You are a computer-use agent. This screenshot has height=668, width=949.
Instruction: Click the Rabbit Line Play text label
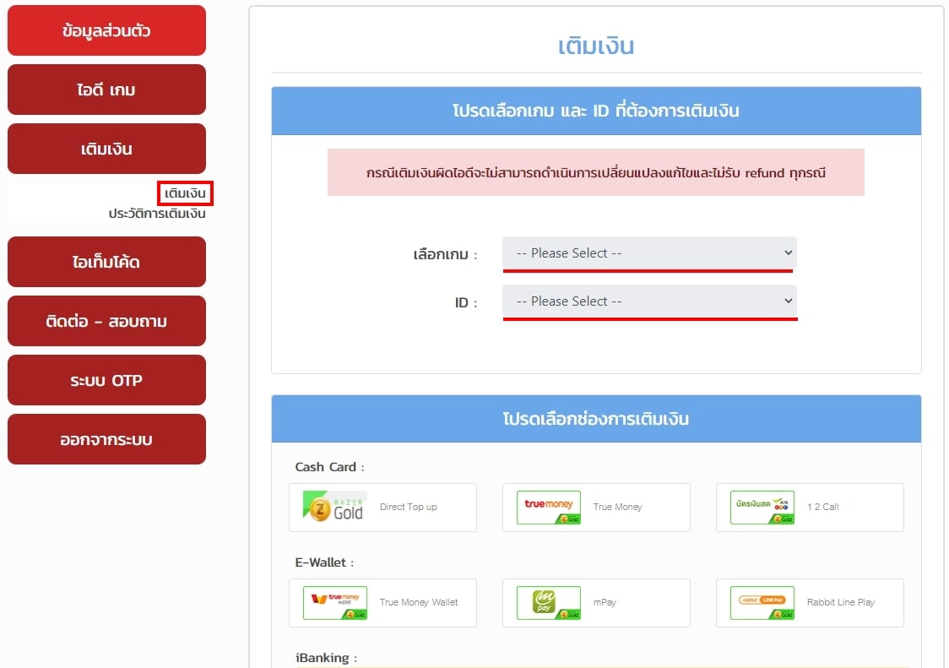(840, 602)
